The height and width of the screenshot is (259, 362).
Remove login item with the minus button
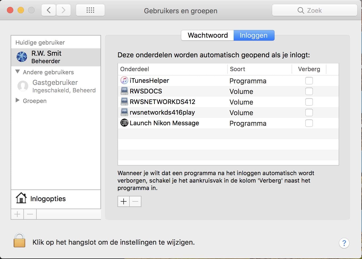135,201
